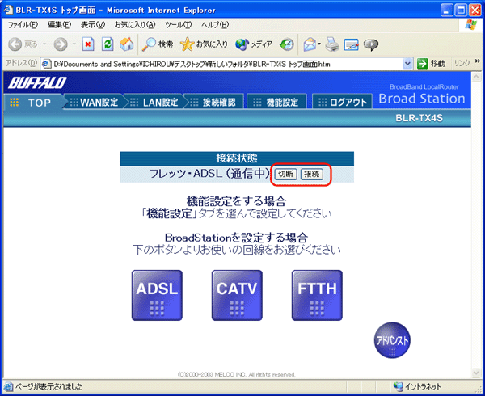Click the Forward arrow toolbar icon
This screenshot has width=485, height=396.
click(61, 44)
